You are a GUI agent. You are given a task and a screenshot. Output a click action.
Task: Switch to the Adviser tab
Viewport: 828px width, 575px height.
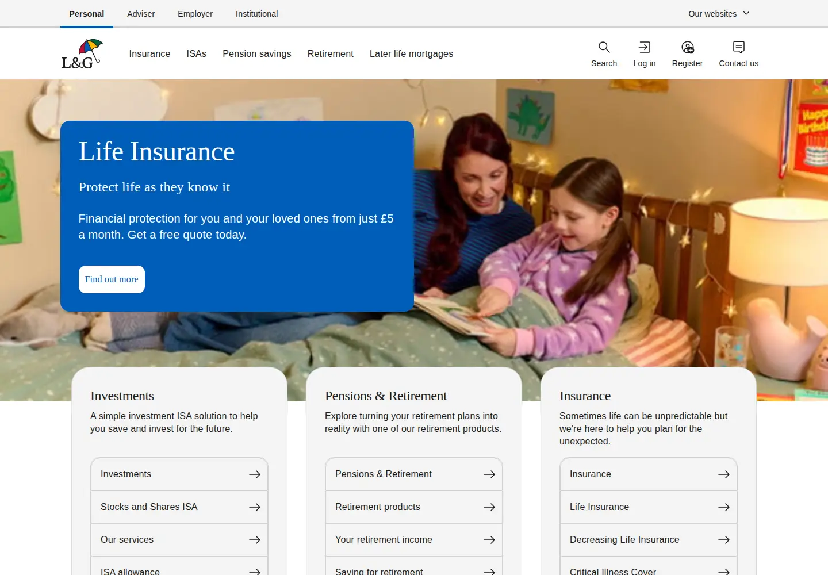[x=141, y=14]
